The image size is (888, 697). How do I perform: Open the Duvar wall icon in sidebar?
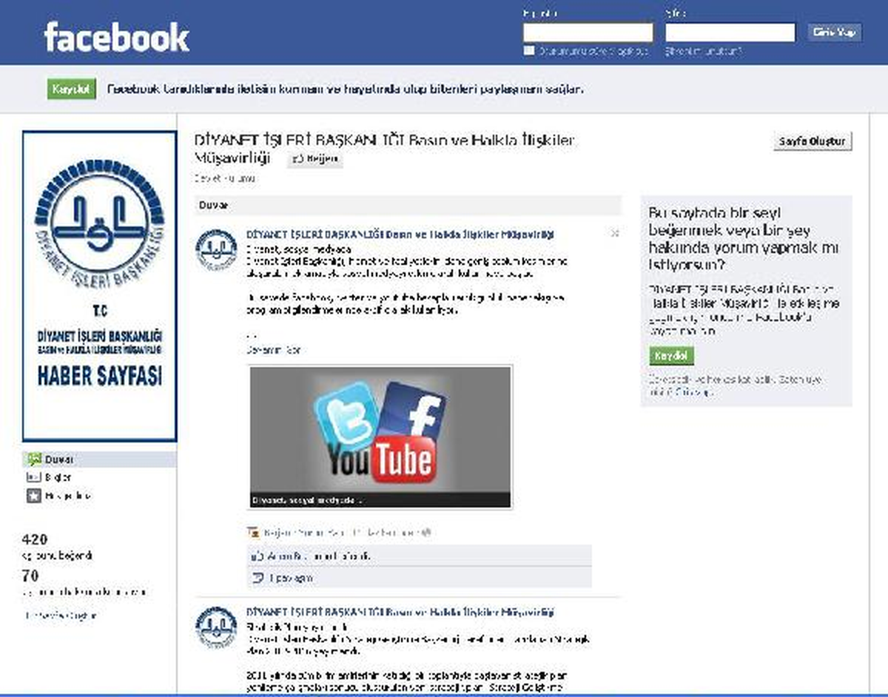coord(34,459)
